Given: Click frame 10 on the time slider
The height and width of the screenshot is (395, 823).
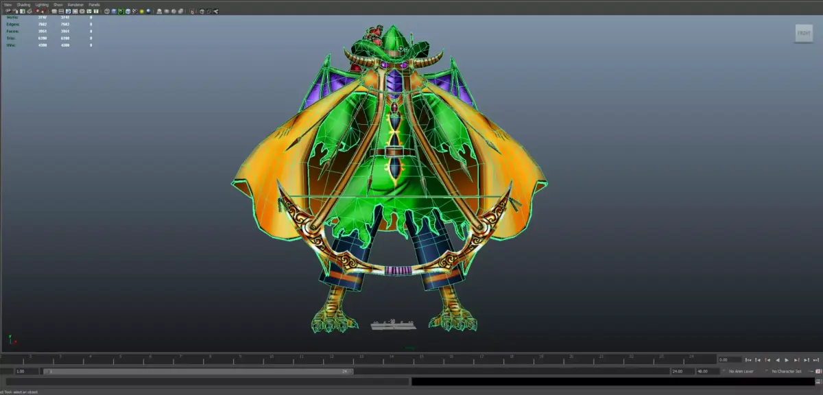Looking at the screenshot, I should (x=272, y=358).
